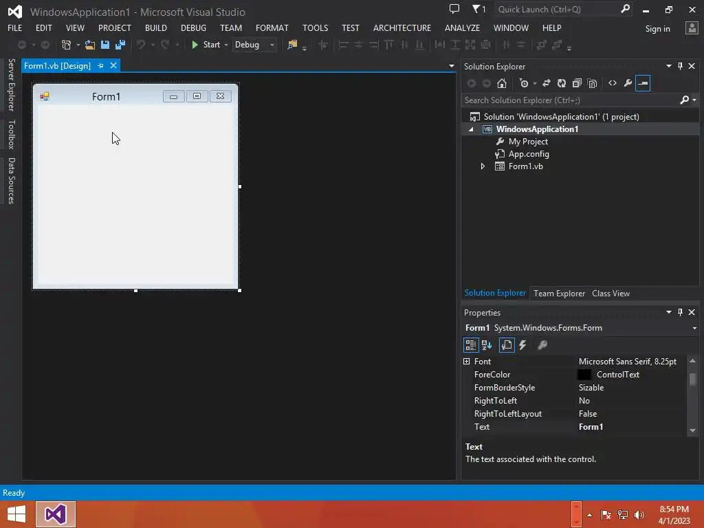Click the Properties wrench icon in Solution Explorer
Screen dimensions: 704x528
[628, 83]
